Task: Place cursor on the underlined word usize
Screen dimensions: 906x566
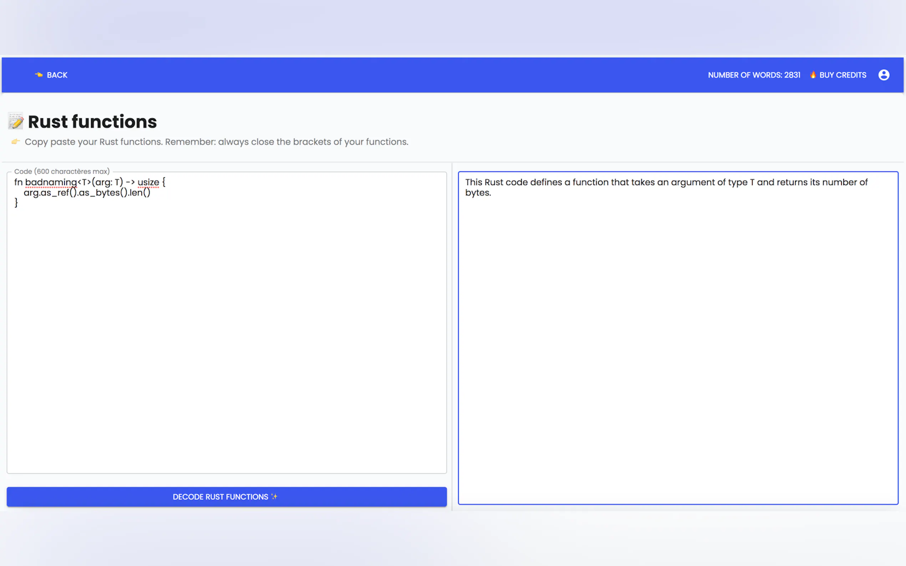Action: pos(148,182)
